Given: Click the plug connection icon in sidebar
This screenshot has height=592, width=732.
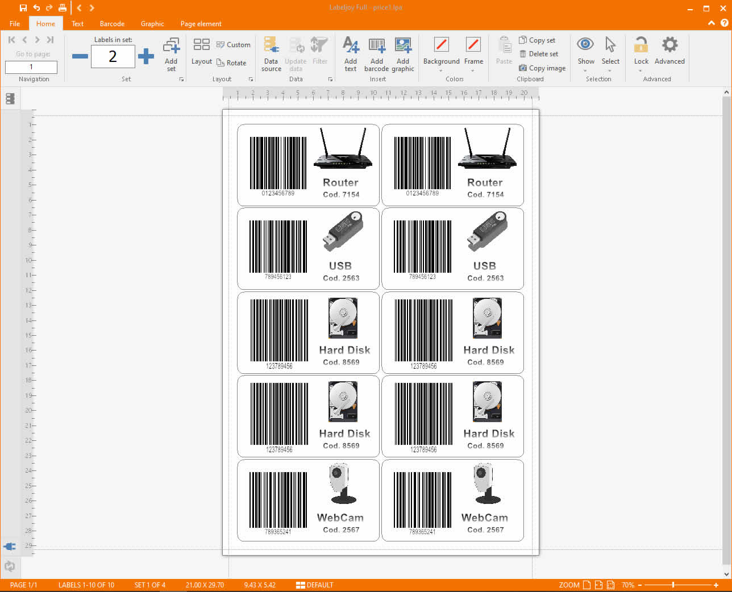Looking at the screenshot, I should [x=10, y=547].
